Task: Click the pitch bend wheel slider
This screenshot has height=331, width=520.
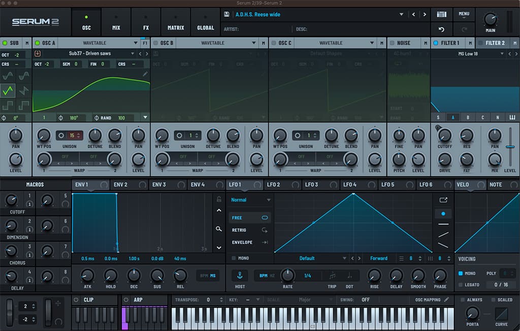Action: coord(10,312)
